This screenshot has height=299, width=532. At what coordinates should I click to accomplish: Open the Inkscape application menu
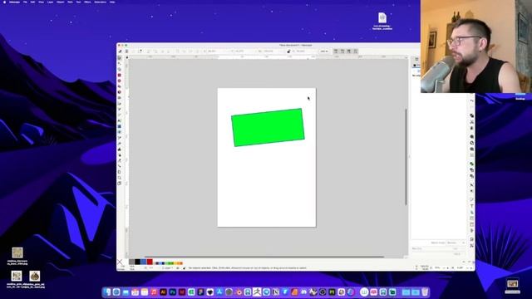[x=14, y=2]
